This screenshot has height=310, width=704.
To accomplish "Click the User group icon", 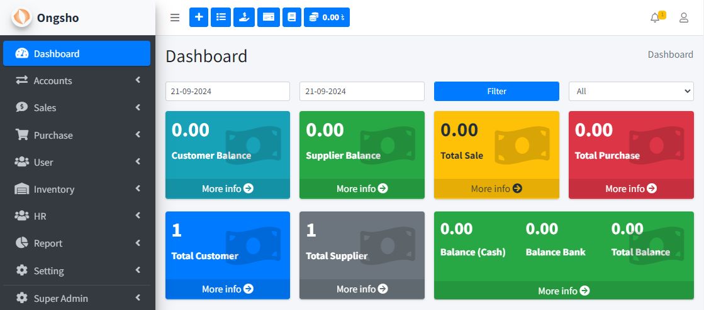I will click(21, 162).
